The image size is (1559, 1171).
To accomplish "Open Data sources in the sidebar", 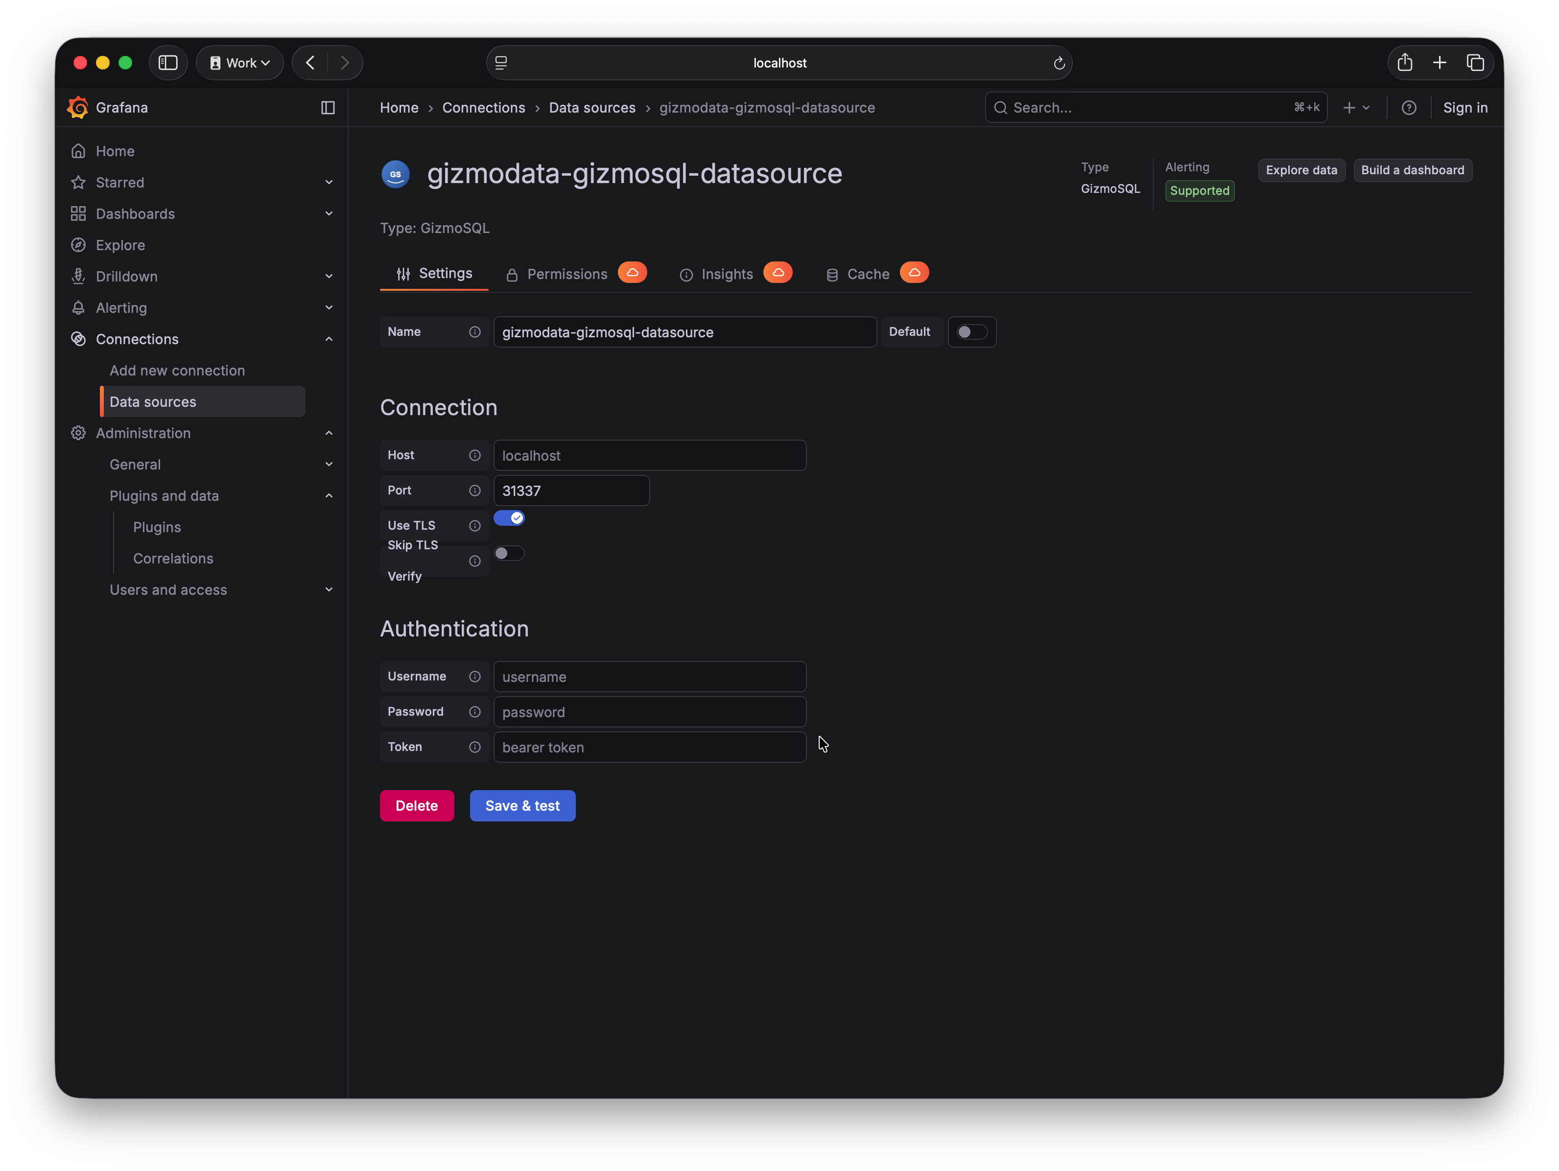I will 203,401.
